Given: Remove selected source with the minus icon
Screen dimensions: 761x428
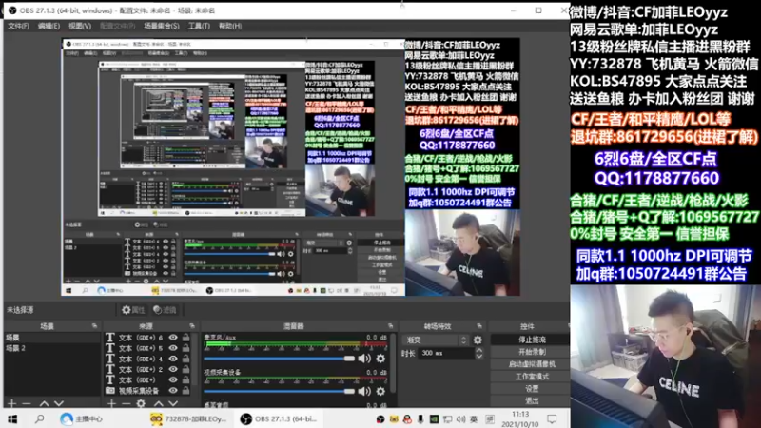Looking at the screenshot, I should tap(127, 403).
